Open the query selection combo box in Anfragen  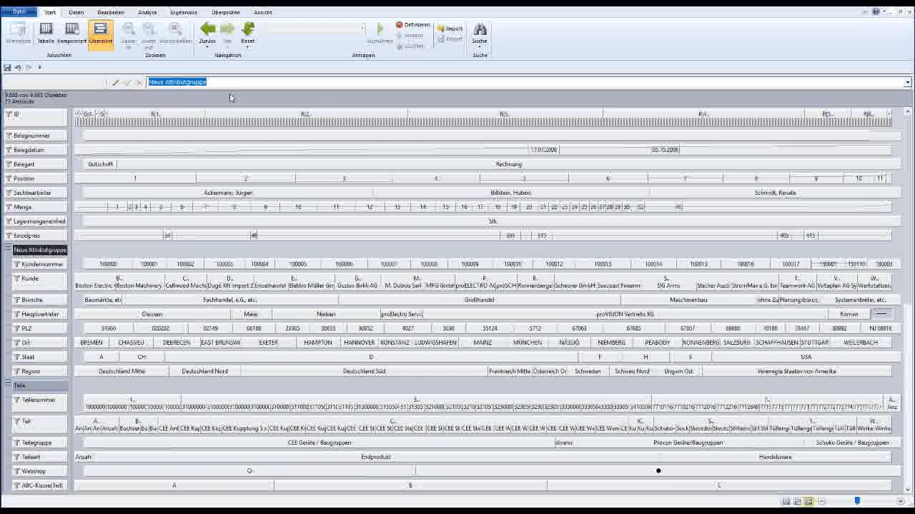315,28
